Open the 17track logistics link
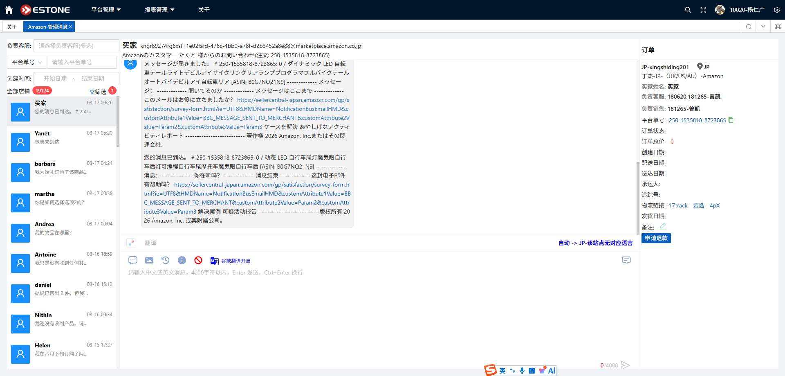This screenshot has width=785, height=376. pyautogui.click(x=678, y=205)
